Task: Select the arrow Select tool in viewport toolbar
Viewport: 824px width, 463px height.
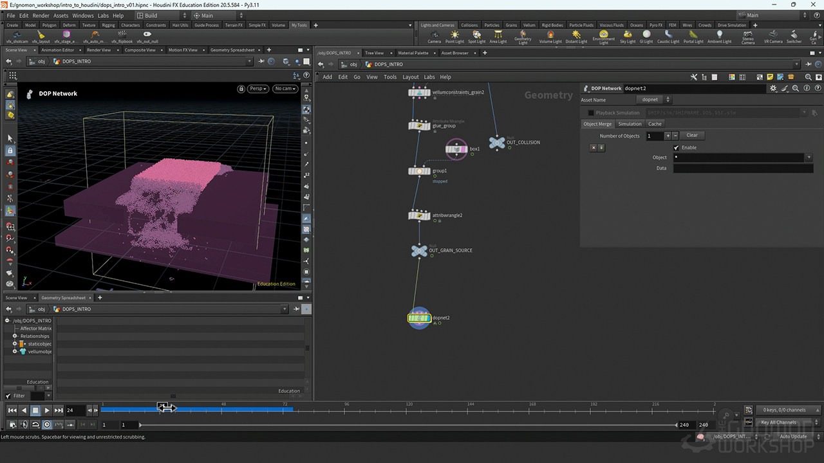Action: (x=9, y=138)
